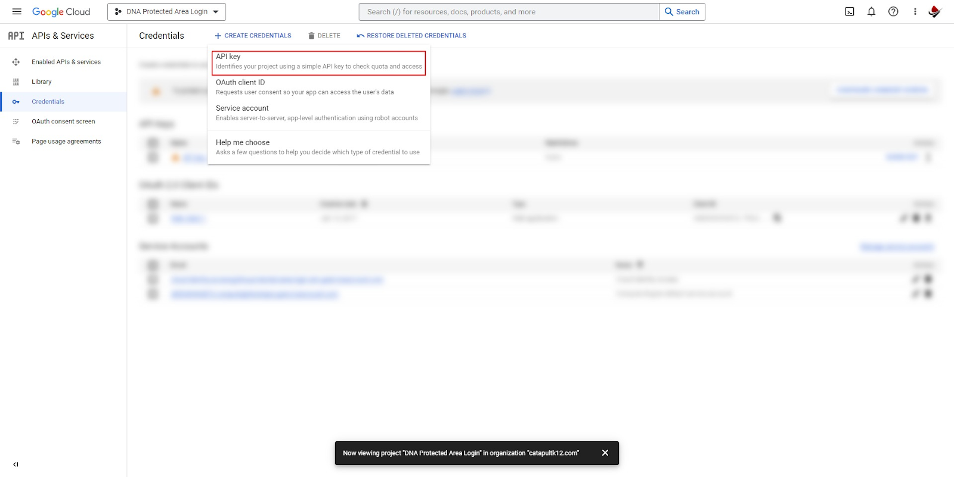Choose the API key option
This screenshot has width=954, height=477.
point(319,61)
